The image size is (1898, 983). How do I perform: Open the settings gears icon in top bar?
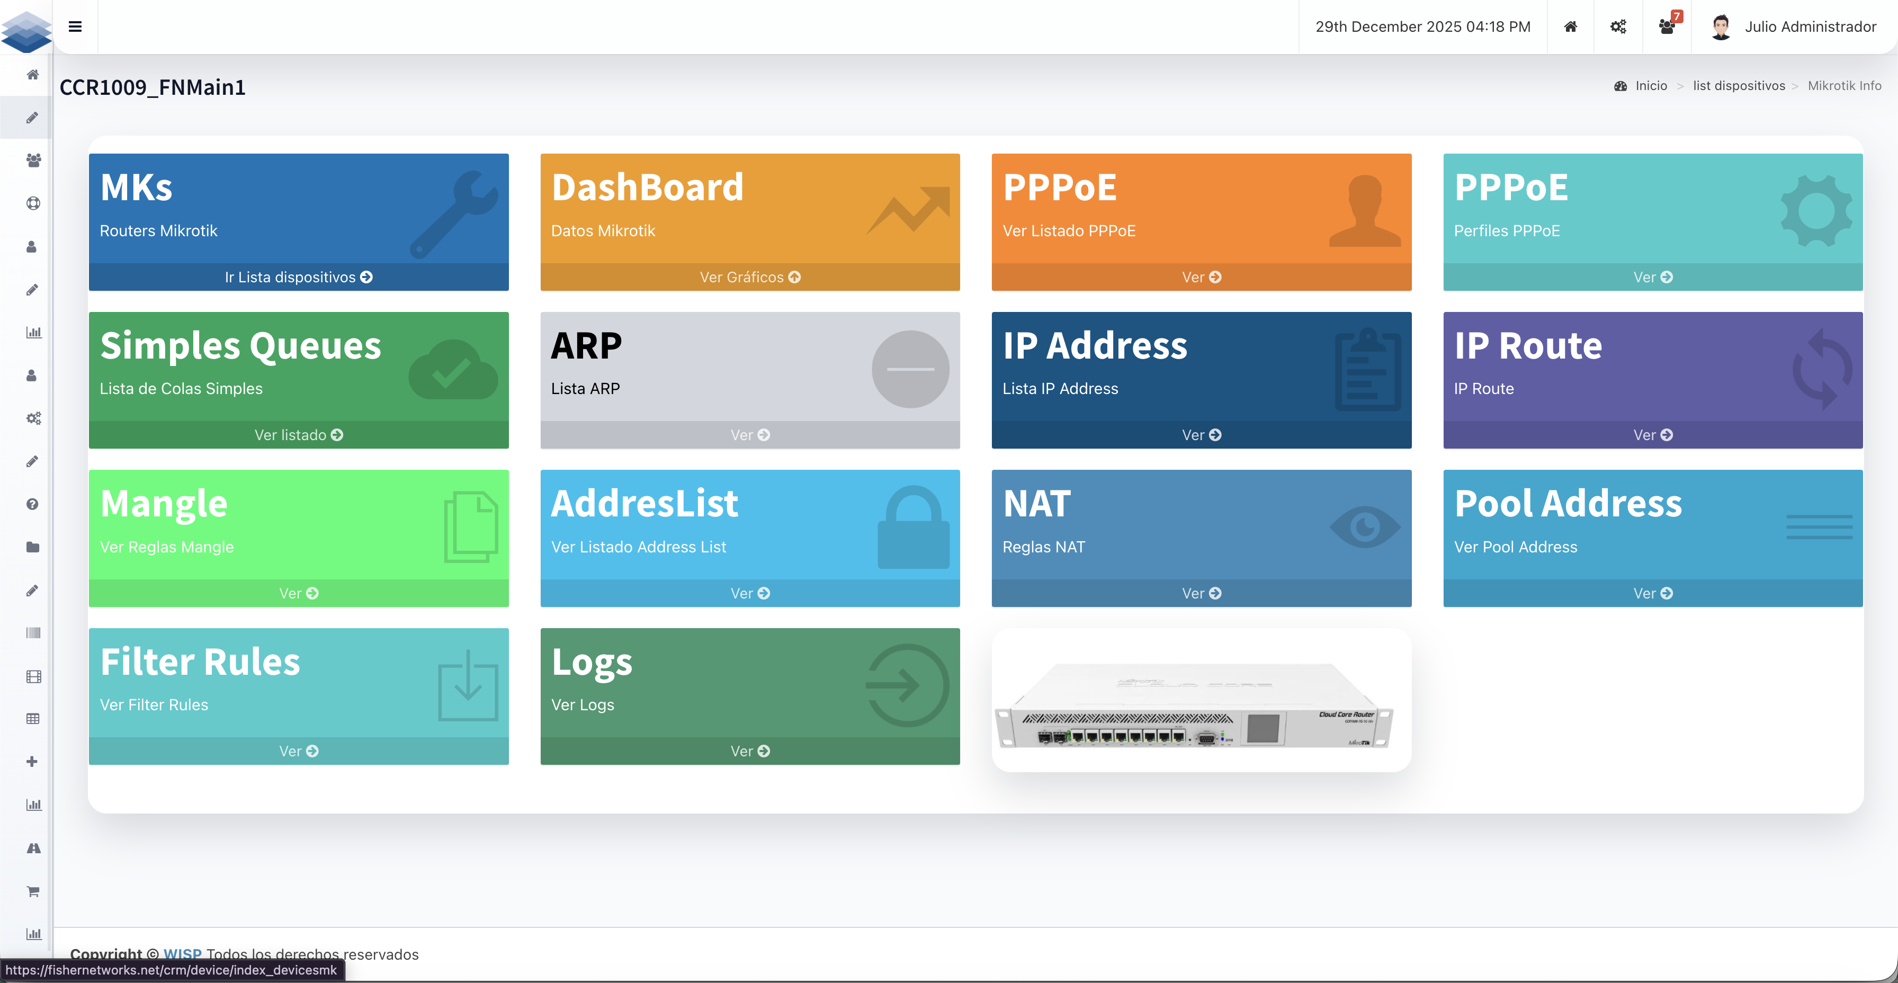(x=1618, y=26)
